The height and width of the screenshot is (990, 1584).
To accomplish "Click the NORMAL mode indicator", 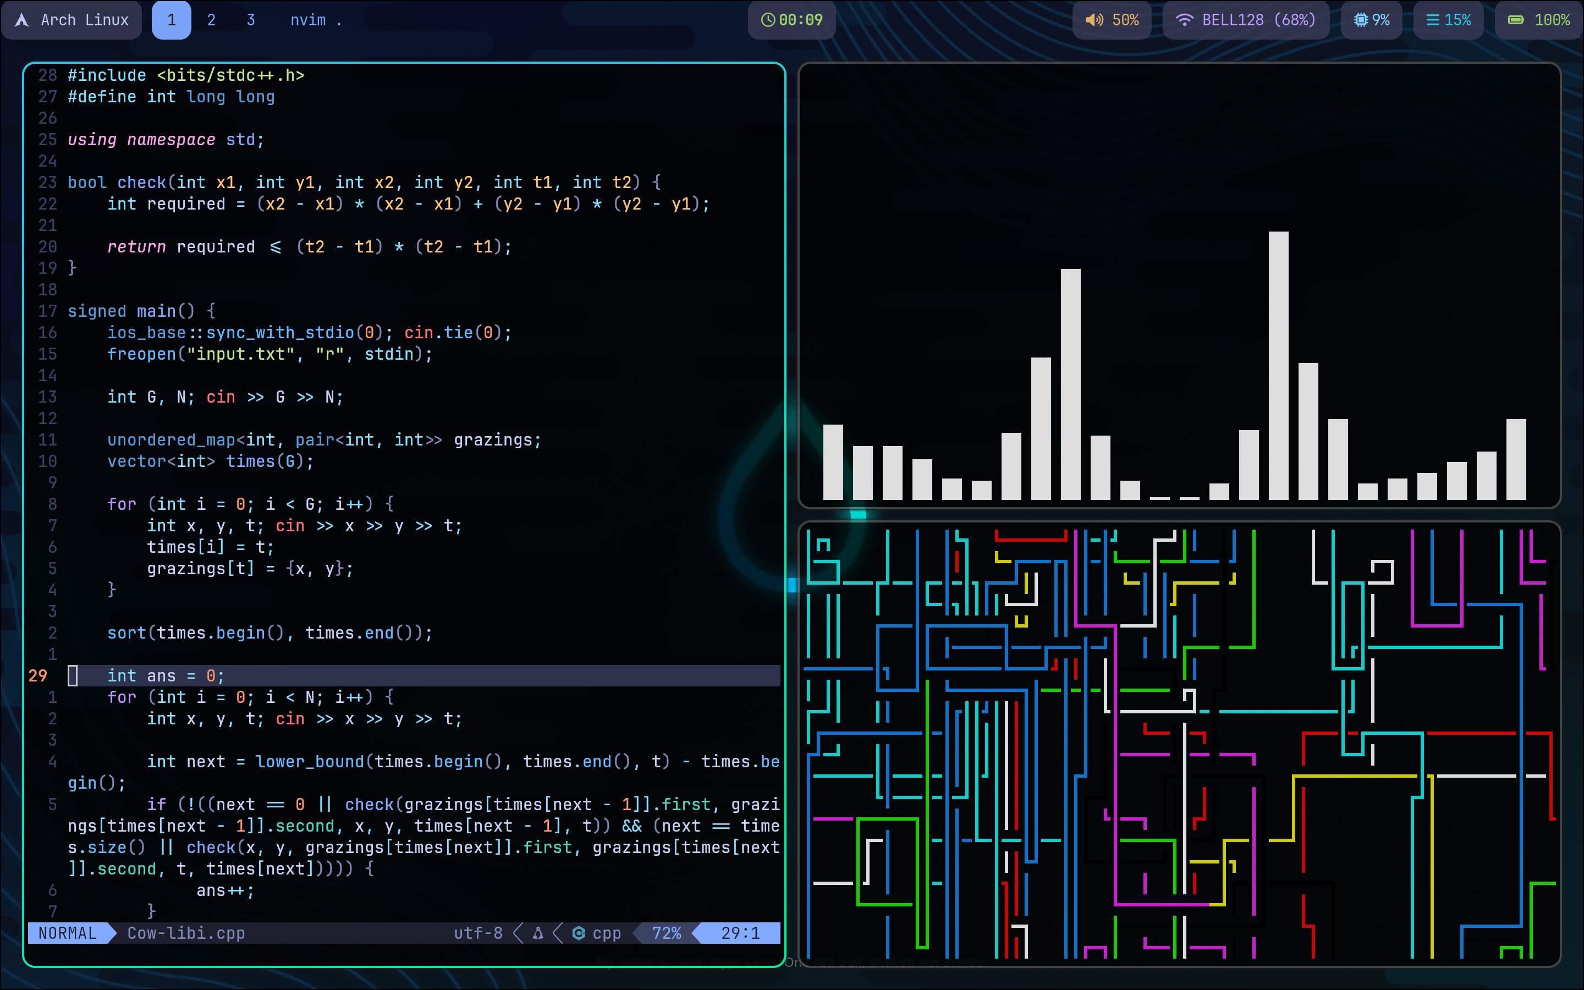I will coord(68,933).
